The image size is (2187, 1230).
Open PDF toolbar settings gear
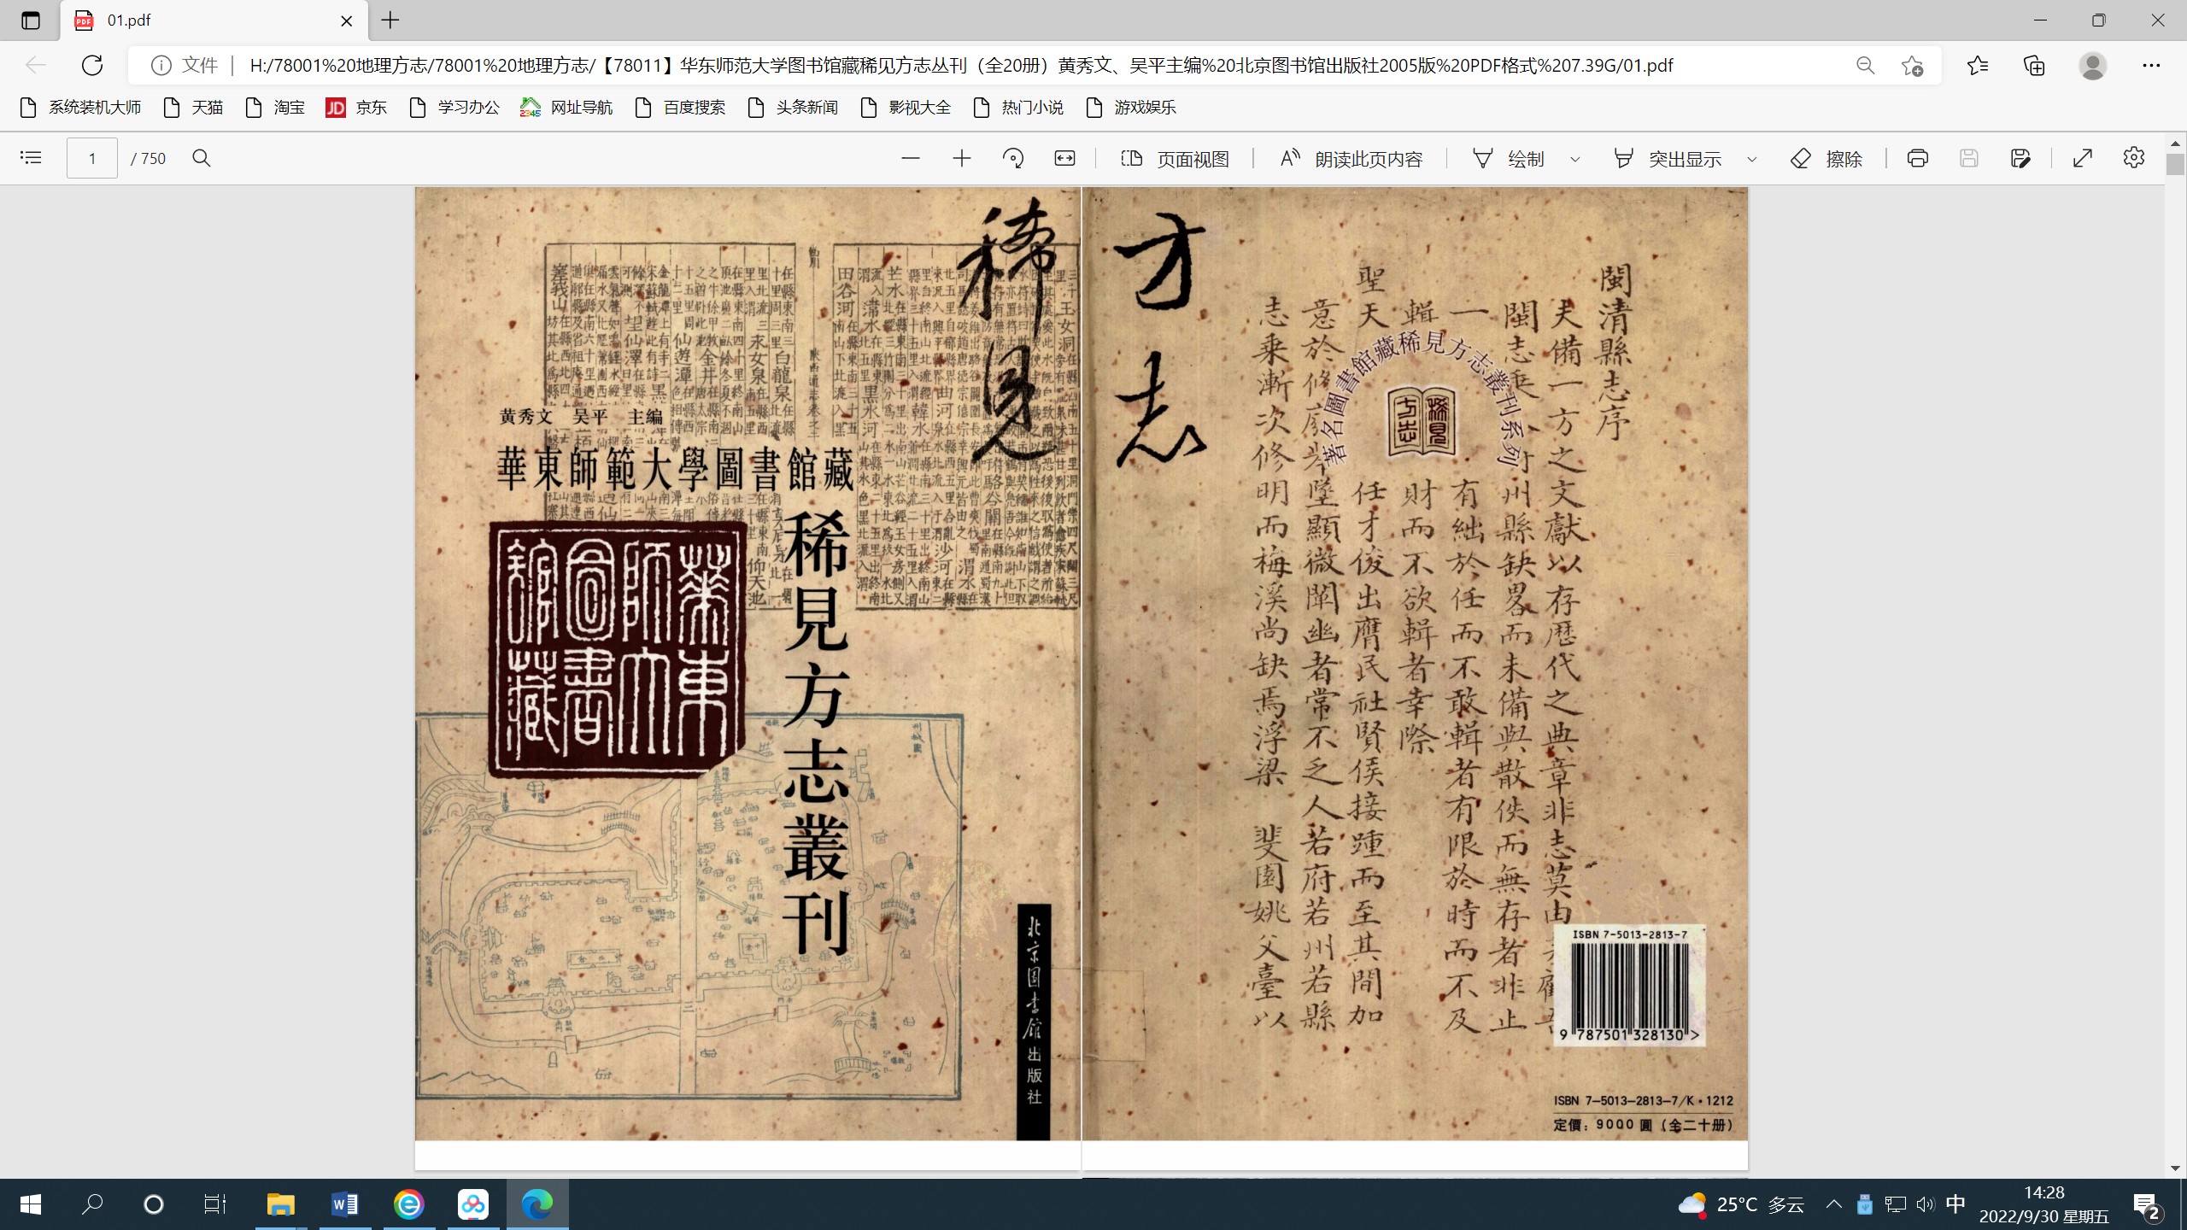[2134, 158]
